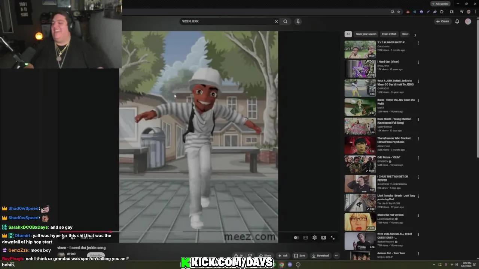Open more actions ellipsis under video
This screenshot has width=479, height=269.
336,256
